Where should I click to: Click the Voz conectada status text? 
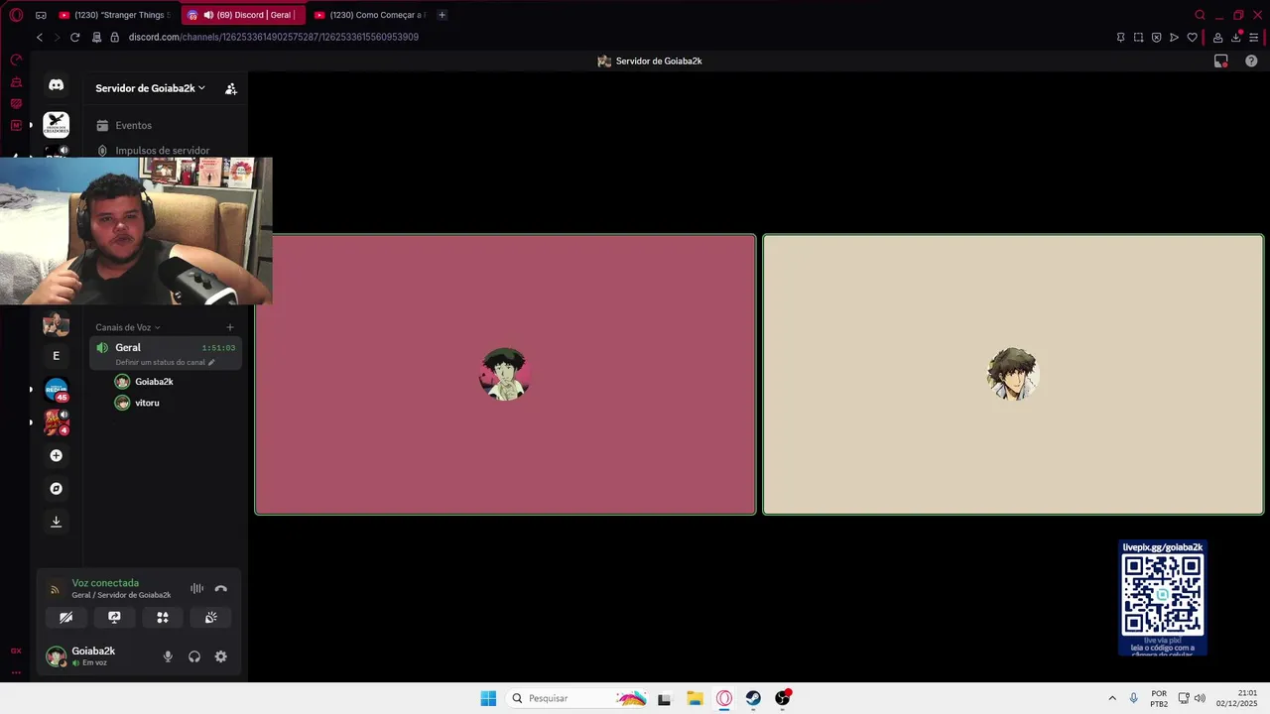(105, 583)
